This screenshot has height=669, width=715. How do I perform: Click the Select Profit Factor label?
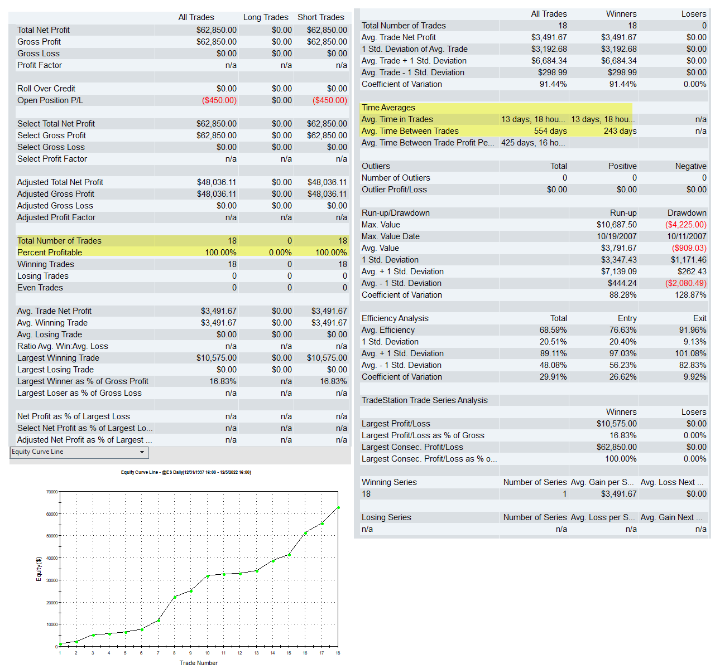click(x=52, y=159)
